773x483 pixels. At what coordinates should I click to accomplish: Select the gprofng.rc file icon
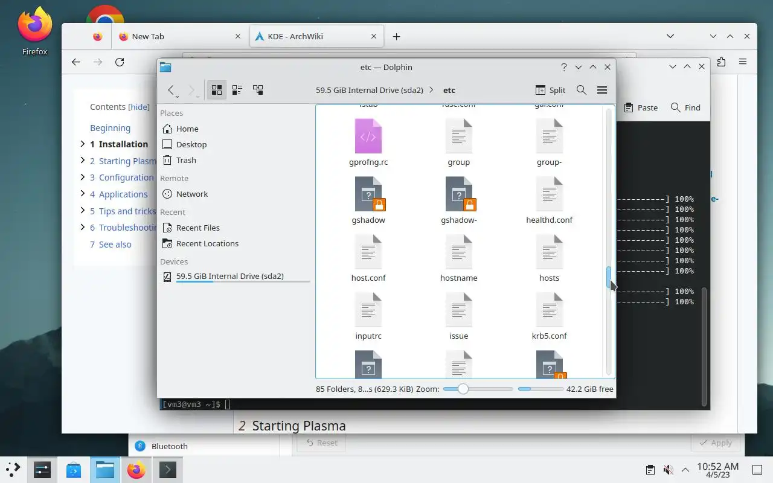[368, 136]
